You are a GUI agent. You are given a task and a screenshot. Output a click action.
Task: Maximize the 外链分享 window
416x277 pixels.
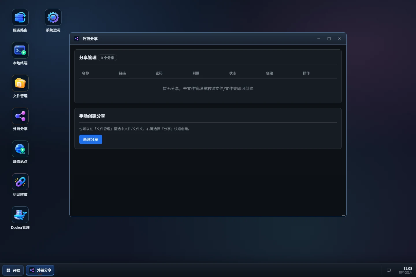(x=329, y=39)
